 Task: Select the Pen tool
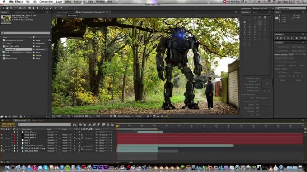coord(34,8)
